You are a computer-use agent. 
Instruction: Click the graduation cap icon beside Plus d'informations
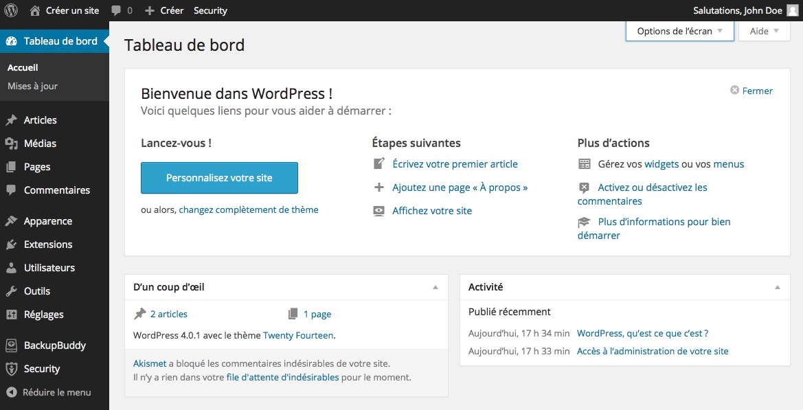coord(585,222)
